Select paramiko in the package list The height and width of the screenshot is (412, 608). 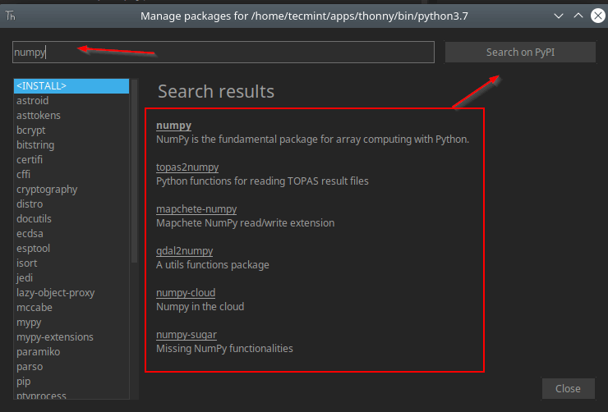tap(38, 352)
